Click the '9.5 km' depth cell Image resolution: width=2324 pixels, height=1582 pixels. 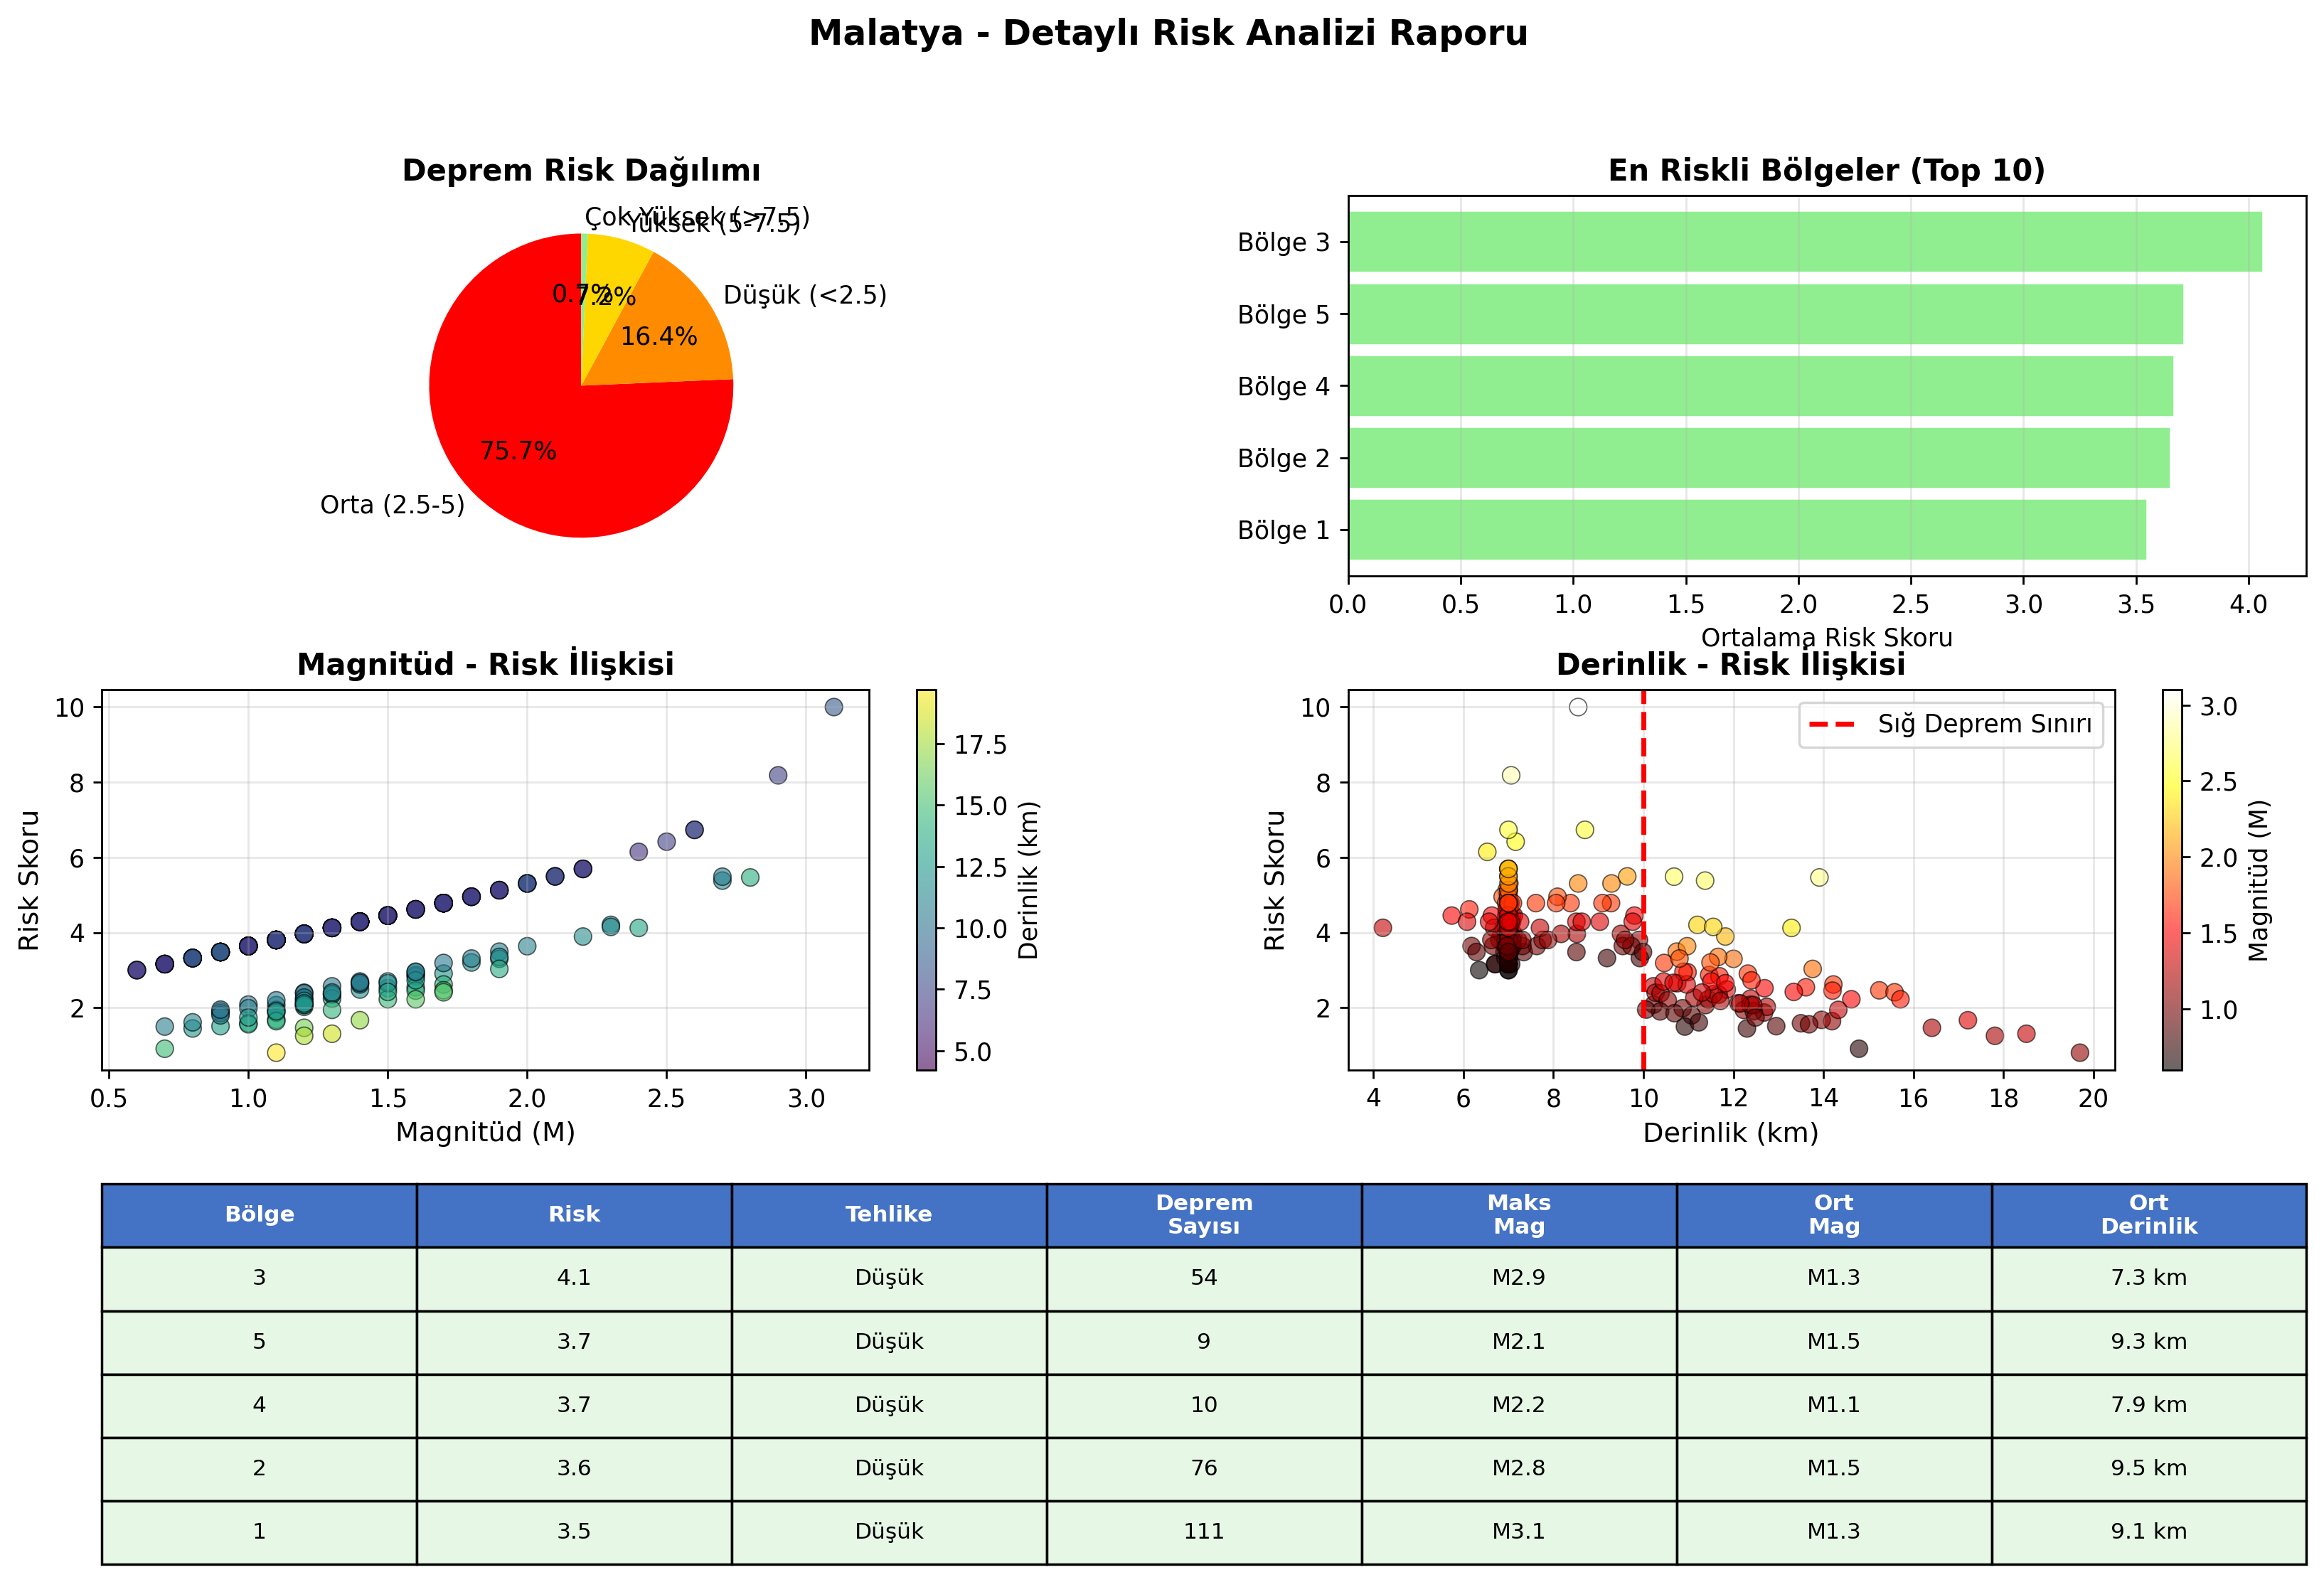coord(2149,1469)
